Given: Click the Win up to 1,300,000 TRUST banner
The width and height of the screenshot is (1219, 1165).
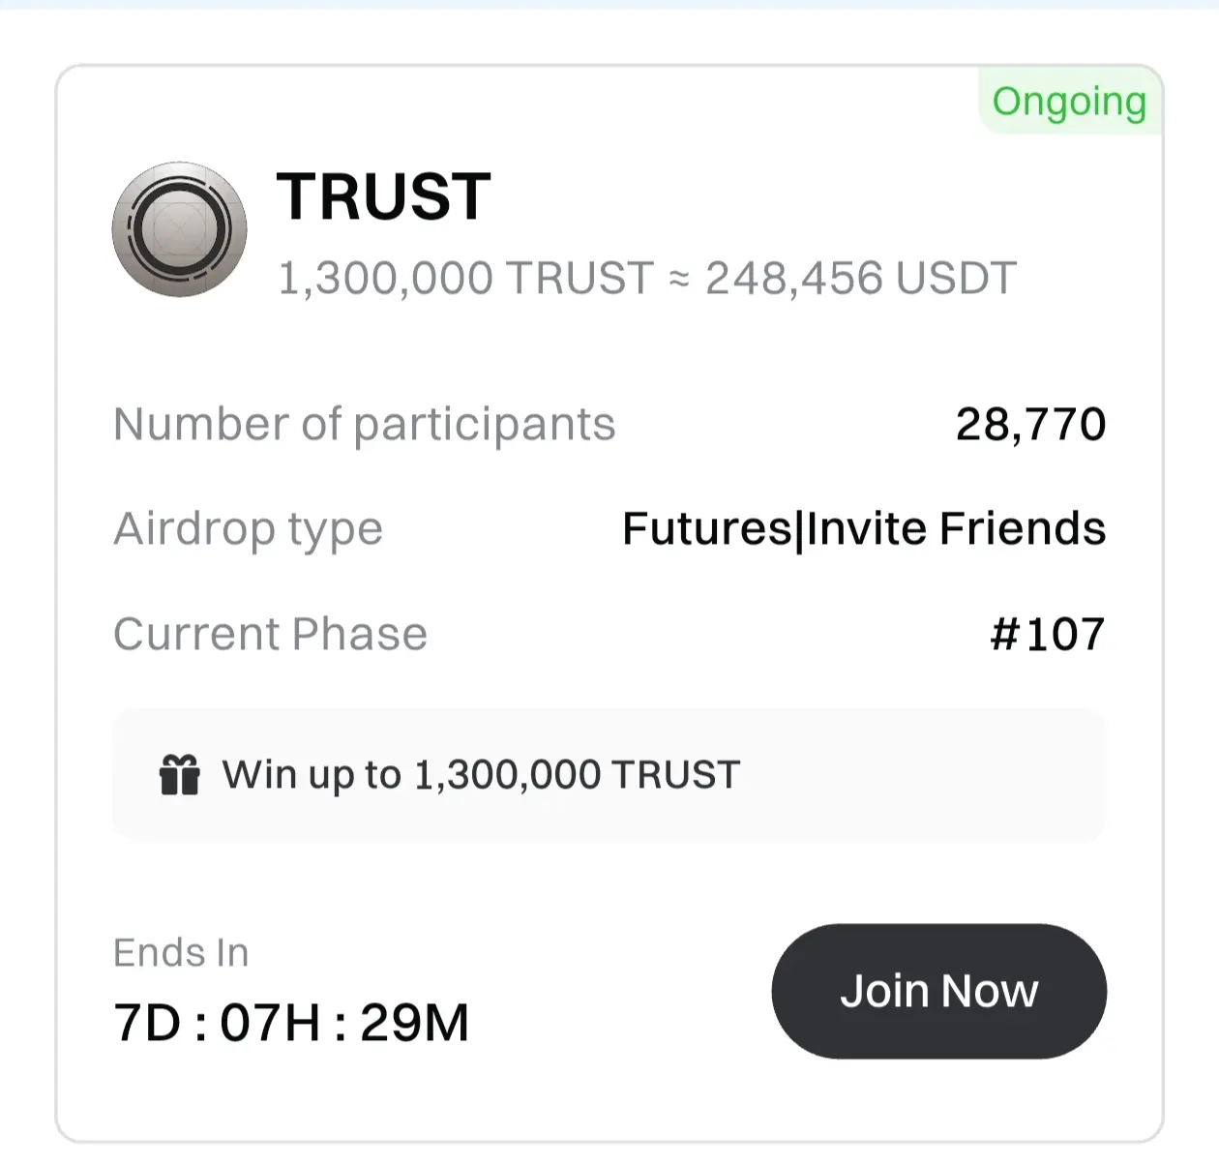Looking at the screenshot, I should (x=609, y=775).
